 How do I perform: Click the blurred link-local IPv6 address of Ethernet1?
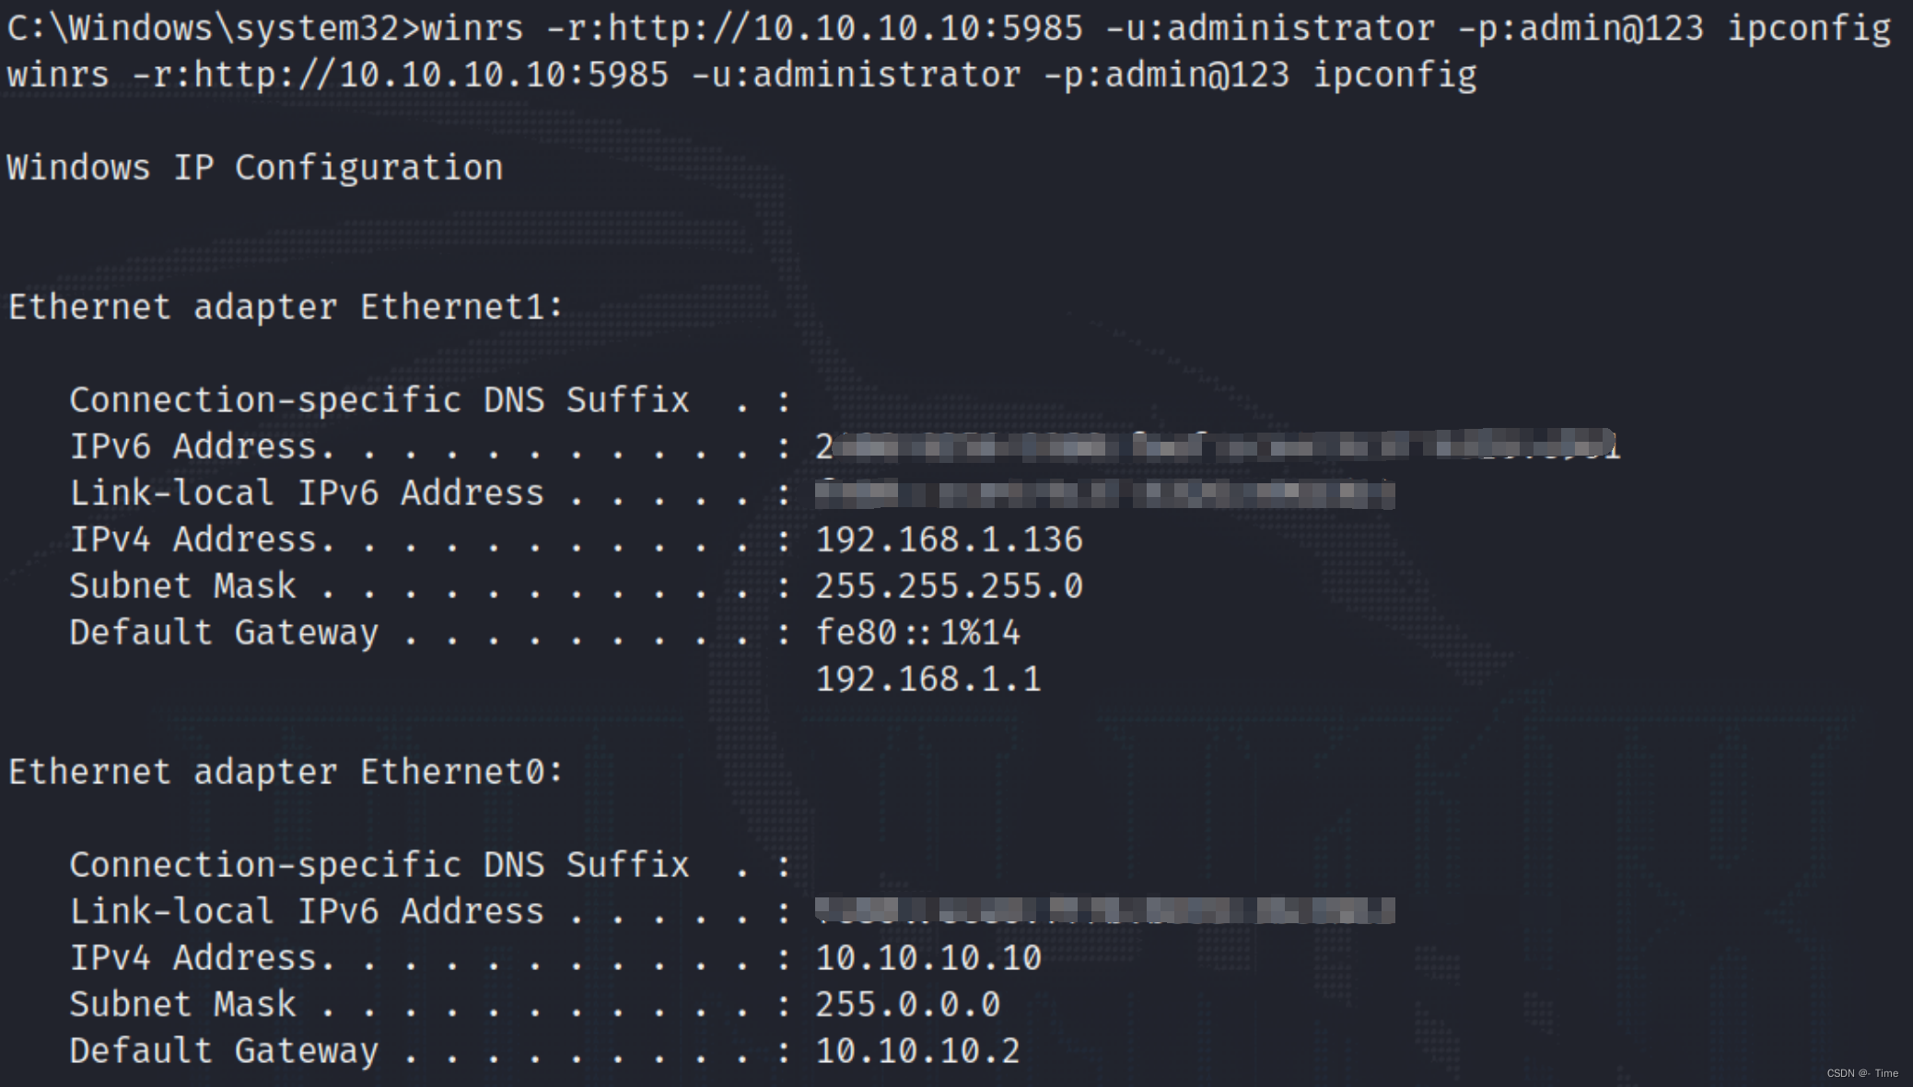1104,494
